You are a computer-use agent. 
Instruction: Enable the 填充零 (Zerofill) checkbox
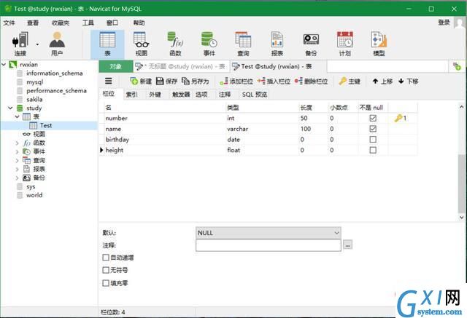pyautogui.click(x=106, y=283)
